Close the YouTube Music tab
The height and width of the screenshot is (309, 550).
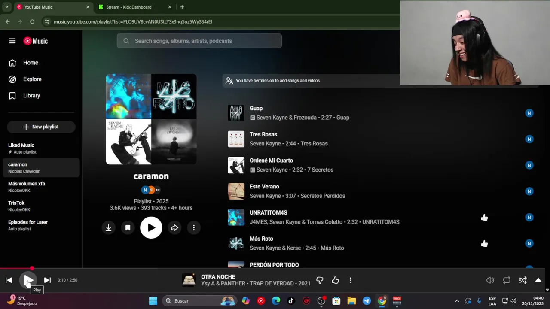88,7
